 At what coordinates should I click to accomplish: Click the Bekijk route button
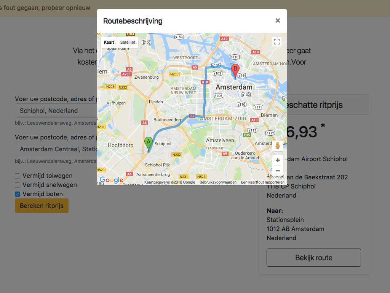(x=314, y=258)
